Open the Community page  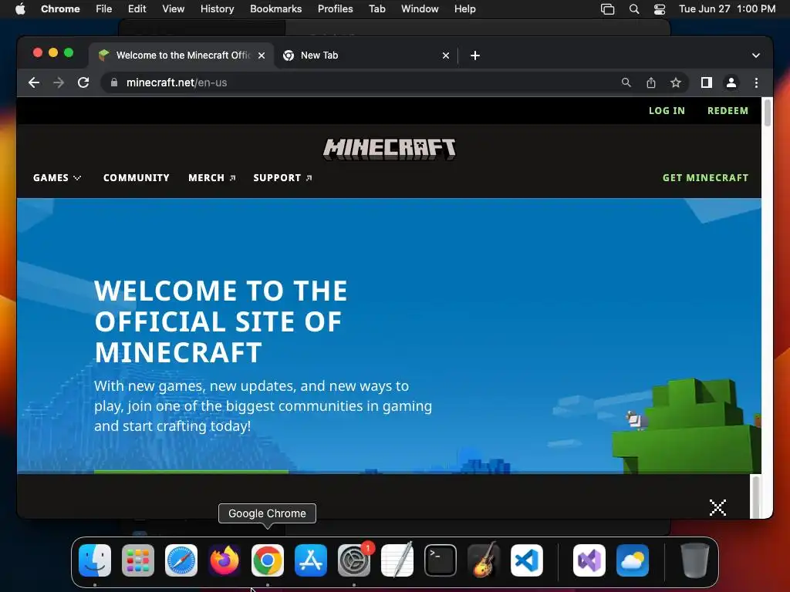pos(136,178)
